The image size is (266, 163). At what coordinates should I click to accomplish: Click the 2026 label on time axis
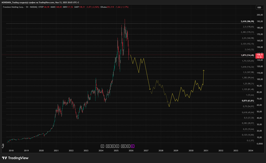click(x=131, y=150)
